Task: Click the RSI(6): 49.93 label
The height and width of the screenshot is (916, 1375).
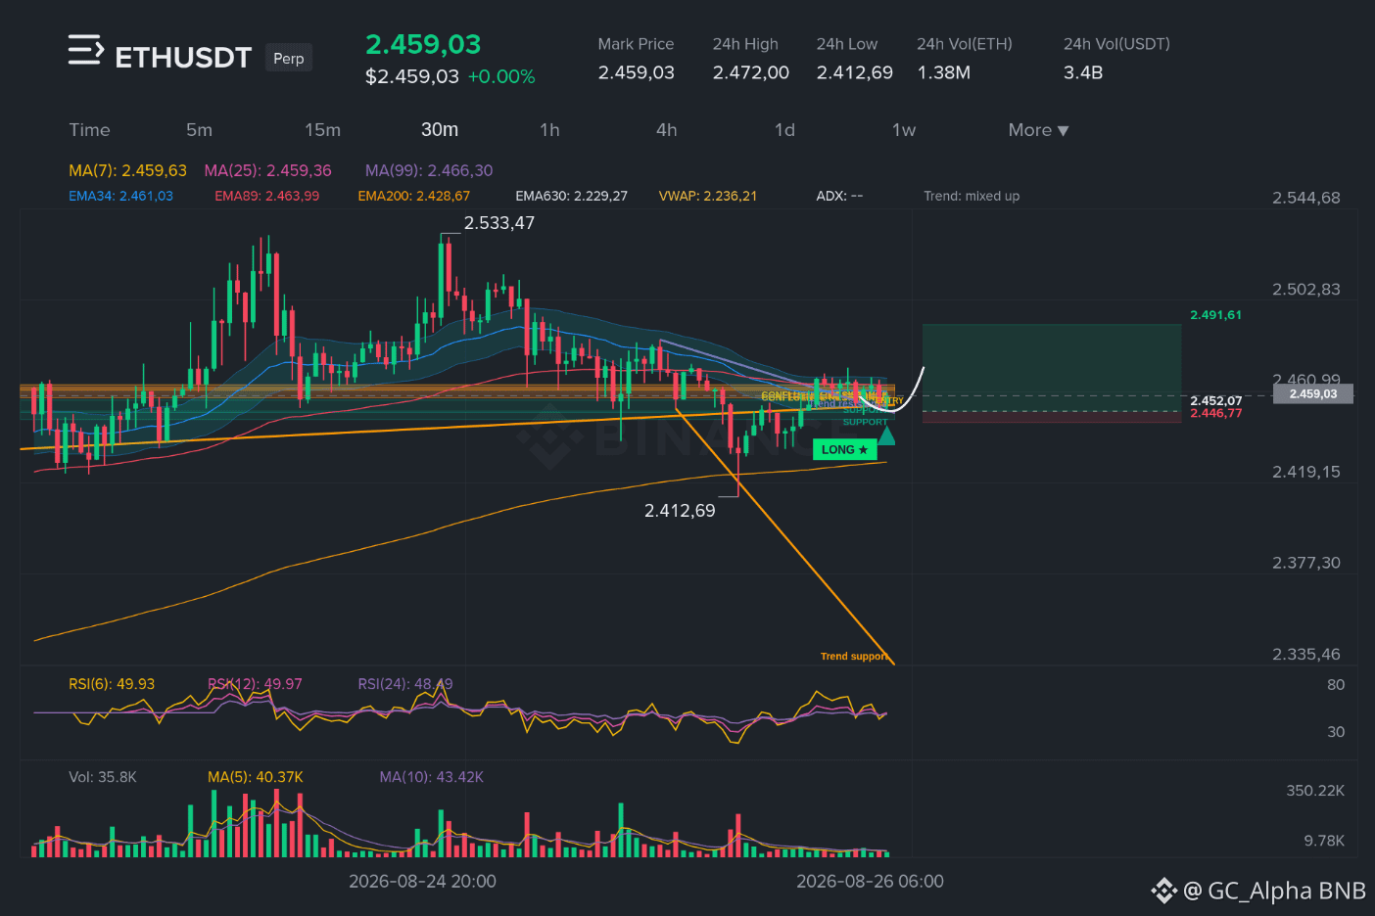Action: [112, 684]
